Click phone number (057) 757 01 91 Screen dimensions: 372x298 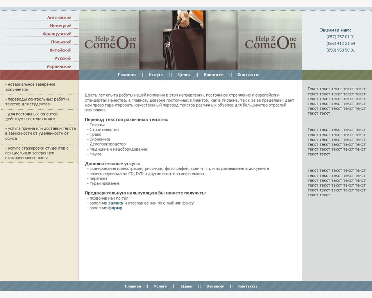point(341,37)
